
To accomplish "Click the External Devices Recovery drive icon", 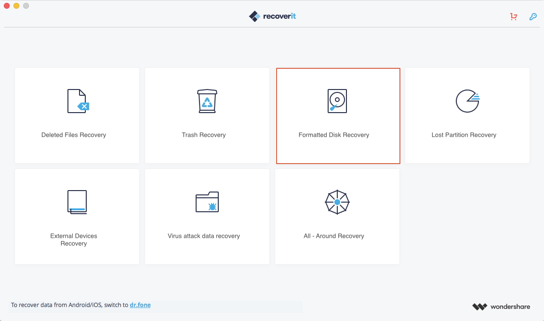I will pos(77,202).
